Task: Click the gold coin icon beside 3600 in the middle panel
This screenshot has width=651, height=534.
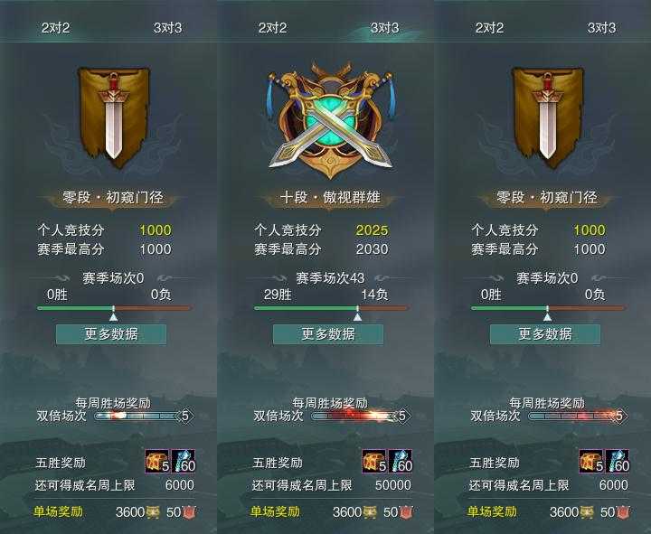Action: pos(370,512)
